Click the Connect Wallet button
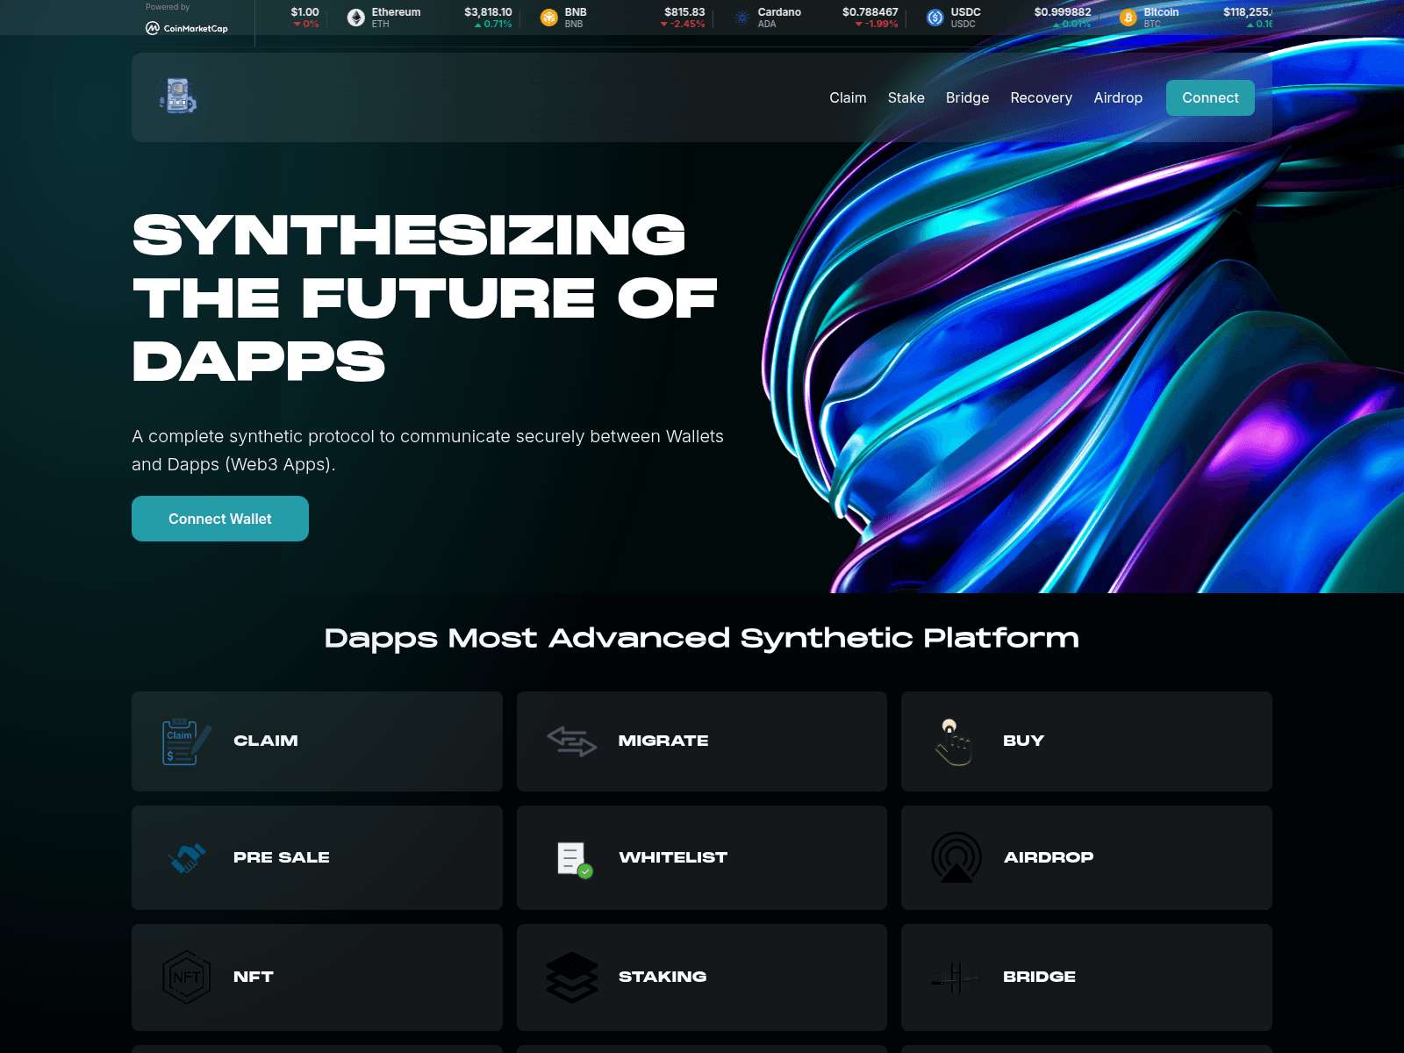The image size is (1404, 1053). coord(220,519)
